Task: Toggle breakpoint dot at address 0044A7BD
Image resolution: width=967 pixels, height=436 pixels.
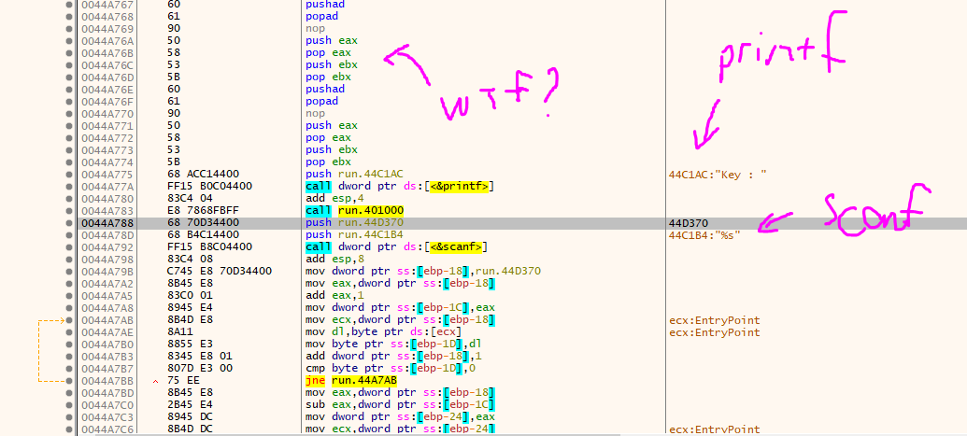Action: pyautogui.click(x=69, y=392)
